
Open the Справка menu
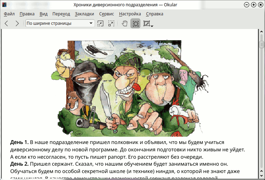click(x=155, y=14)
